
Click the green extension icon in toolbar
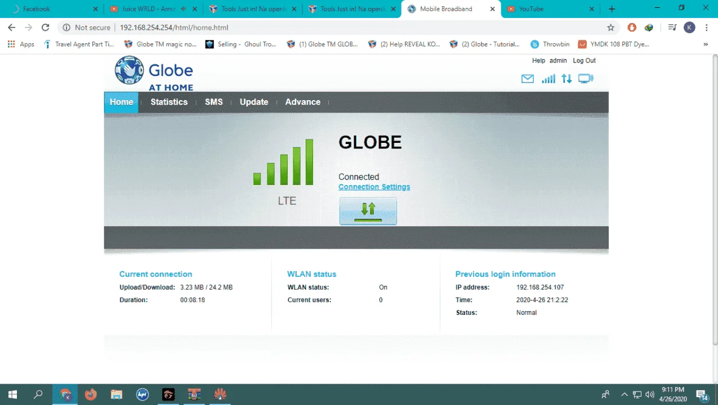pyautogui.click(x=649, y=28)
